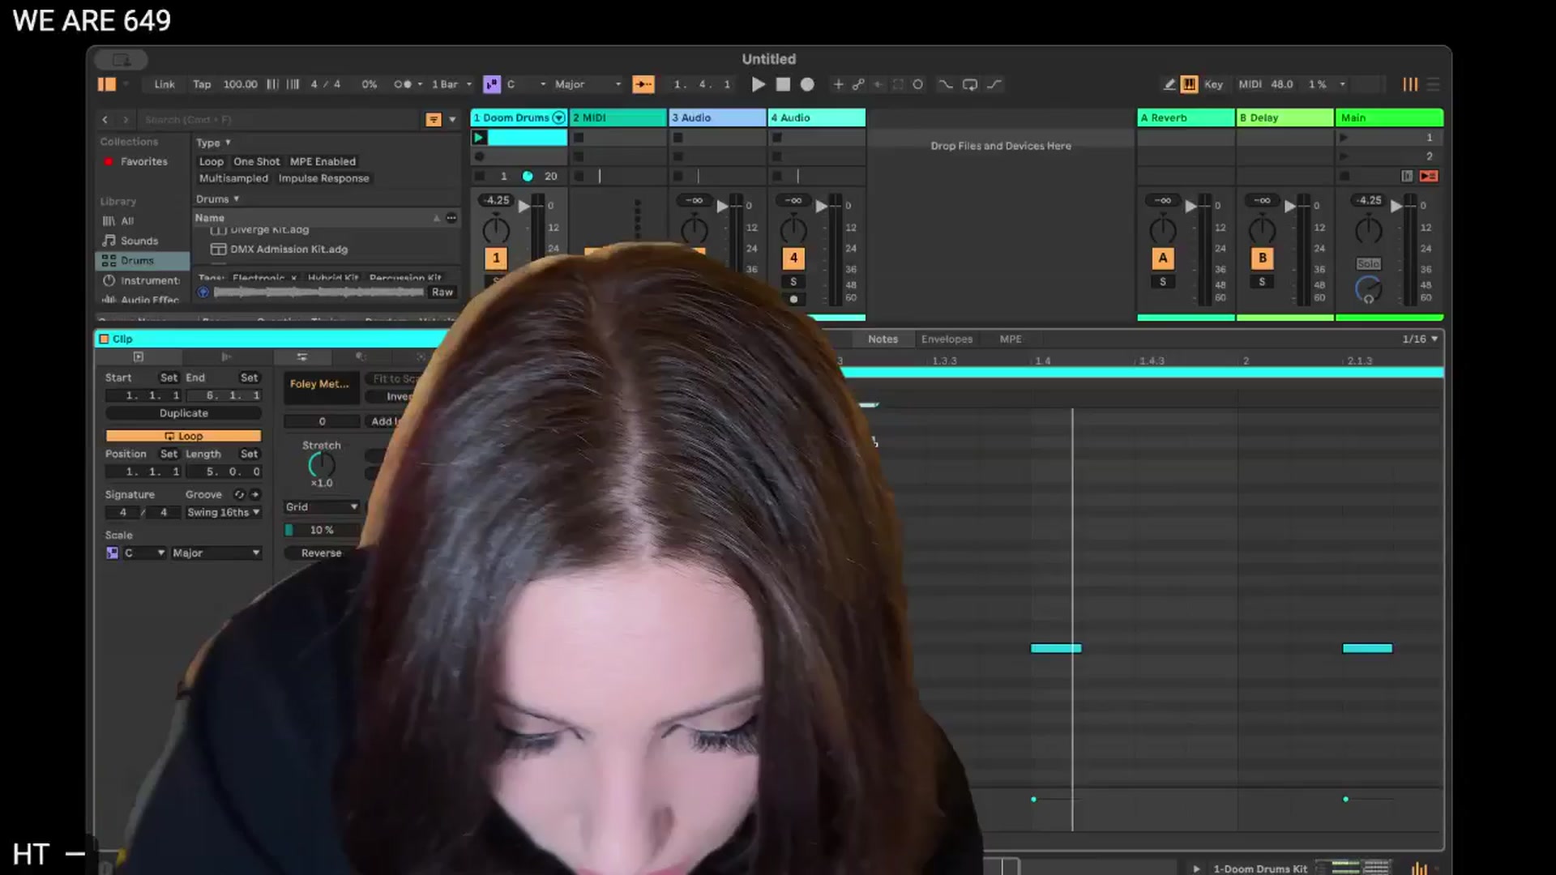Start playback with the transport Play button
The width and height of the screenshot is (1556, 875).
(x=758, y=84)
